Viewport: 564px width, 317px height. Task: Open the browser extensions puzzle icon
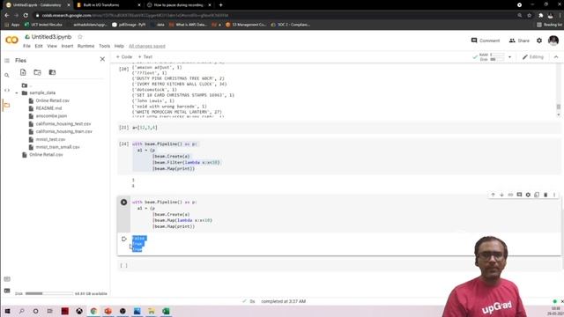point(540,16)
